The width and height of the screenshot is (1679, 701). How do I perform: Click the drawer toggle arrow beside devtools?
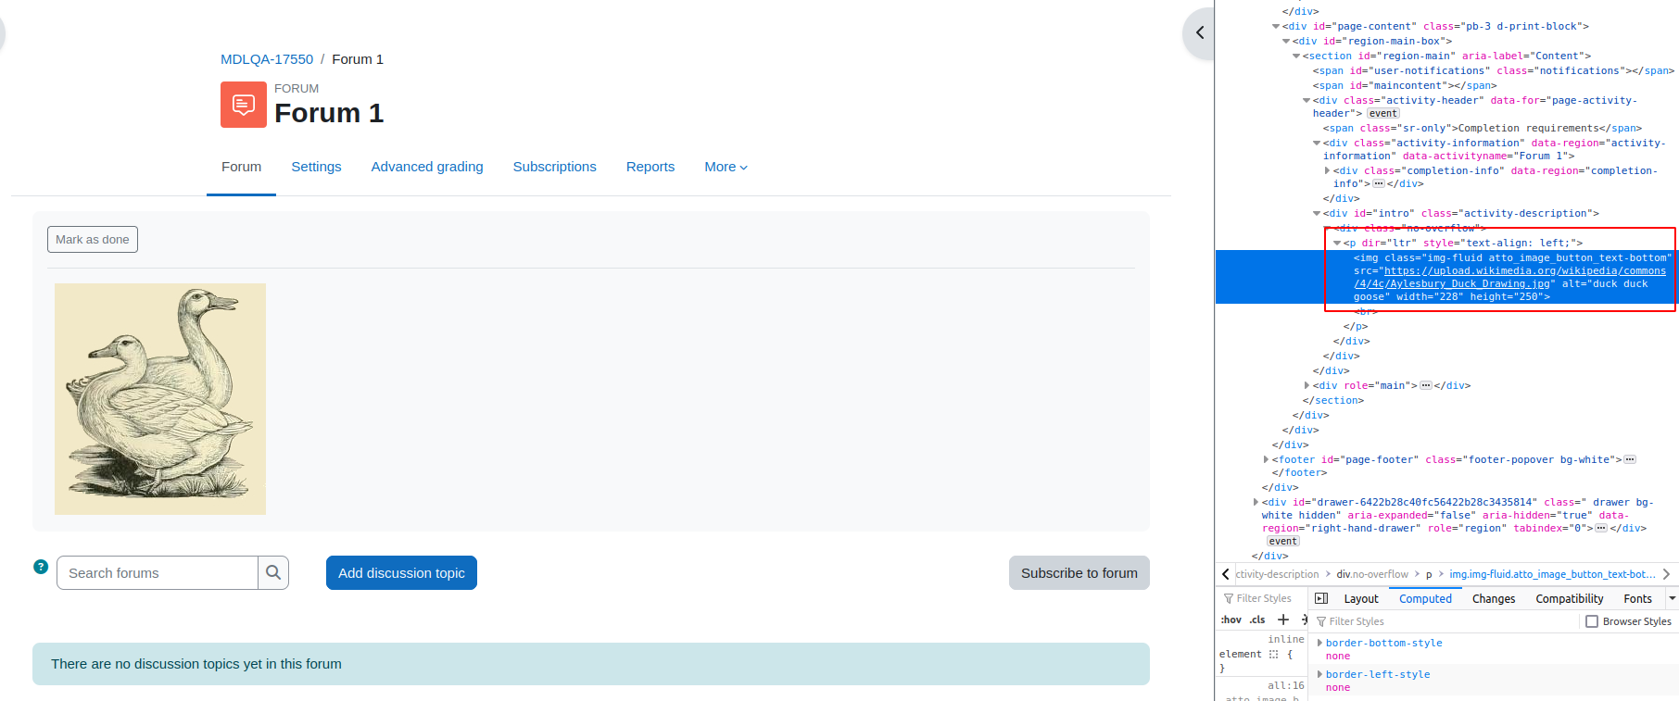click(x=1200, y=33)
